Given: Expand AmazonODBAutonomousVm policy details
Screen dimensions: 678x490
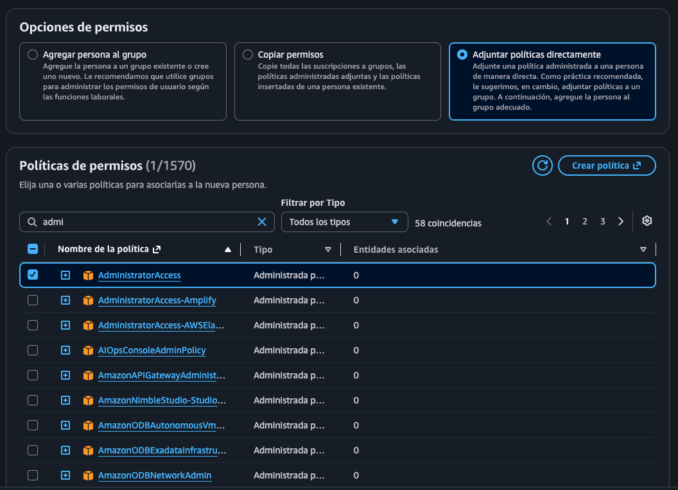Looking at the screenshot, I should pyautogui.click(x=65, y=426).
